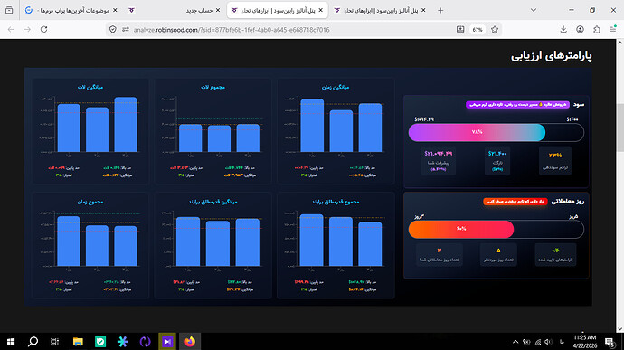
Task: Open Task View on the taskbar
Action: click(x=54, y=341)
